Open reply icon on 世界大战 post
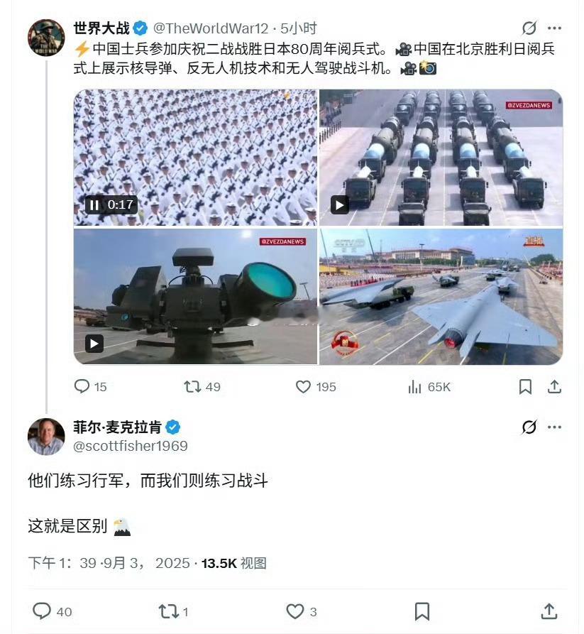584x634 pixels. pyautogui.click(x=82, y=386)
